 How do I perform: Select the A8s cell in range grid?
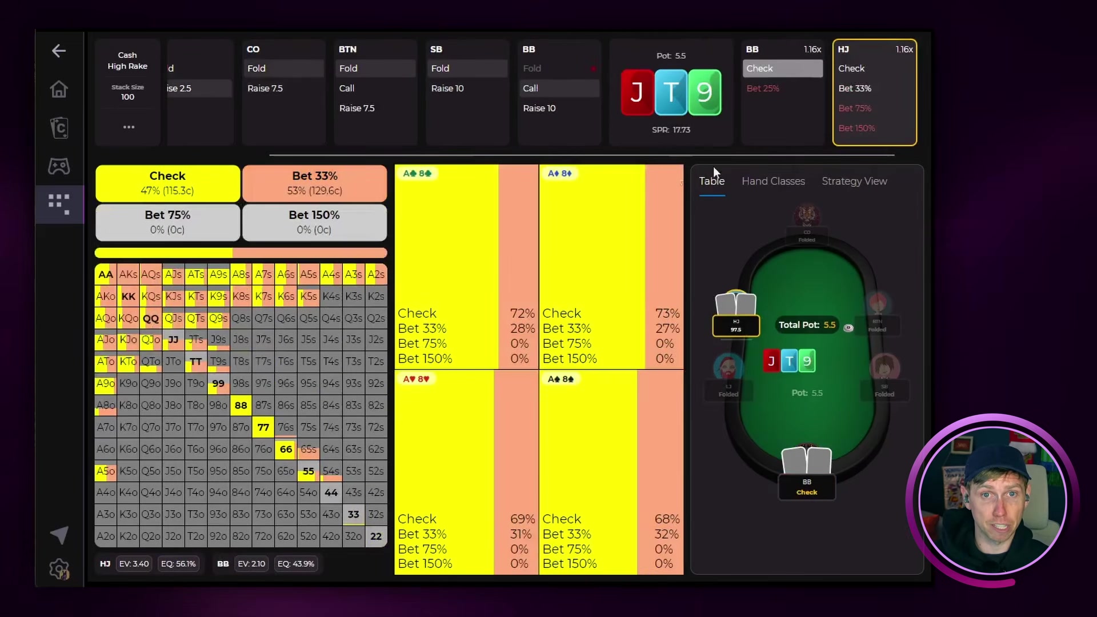coord(241,274)
